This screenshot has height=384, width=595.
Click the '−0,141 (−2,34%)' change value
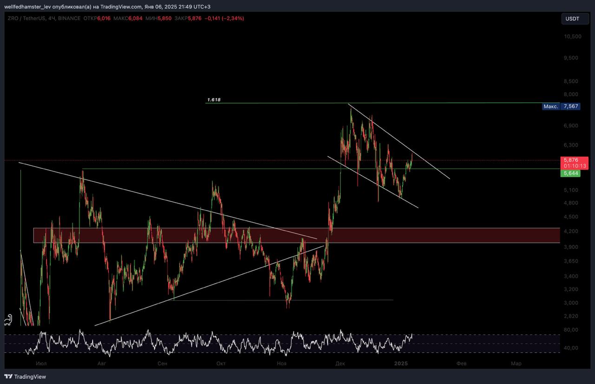click(x=225, y=18)
